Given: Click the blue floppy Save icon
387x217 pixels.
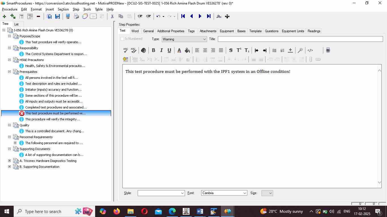Looking at the screenshot, I should tap(58, 16).
